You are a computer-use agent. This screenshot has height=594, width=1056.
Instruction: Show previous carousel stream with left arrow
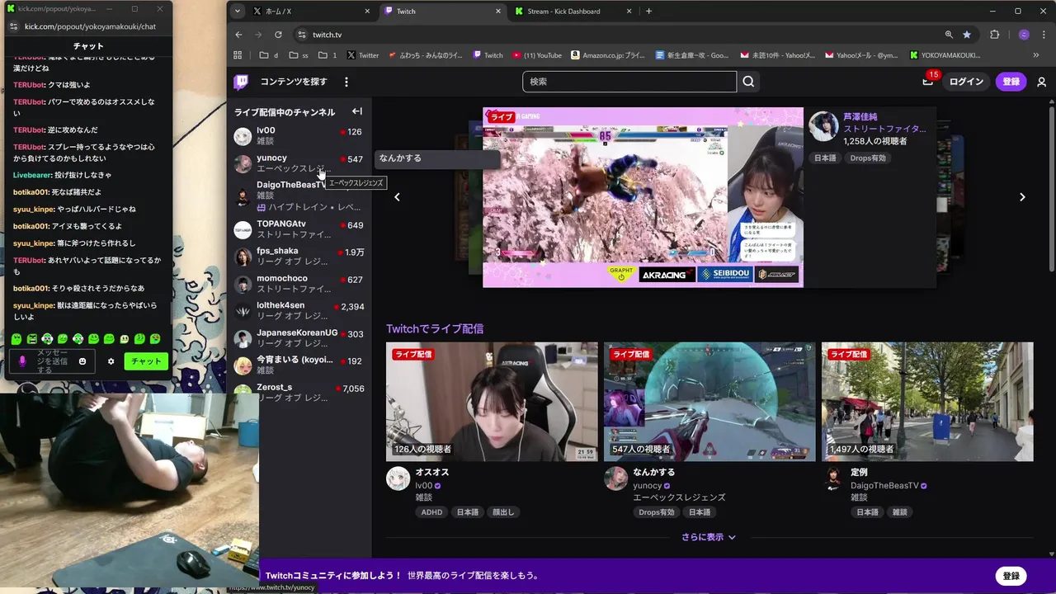[397, 197]
